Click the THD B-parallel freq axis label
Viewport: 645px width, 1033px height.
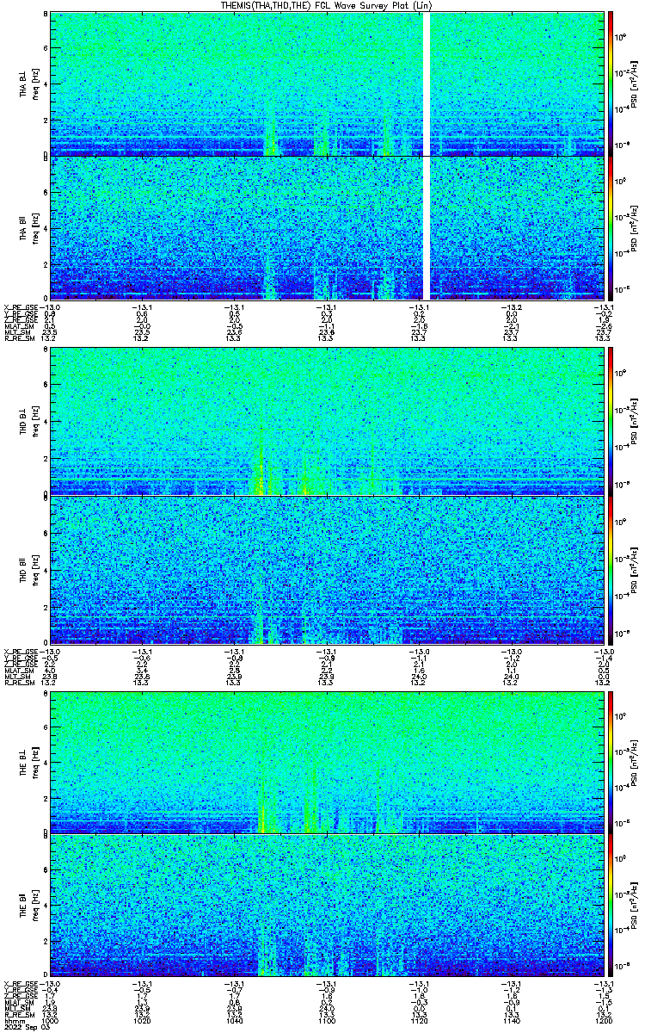tap(34, 569)
